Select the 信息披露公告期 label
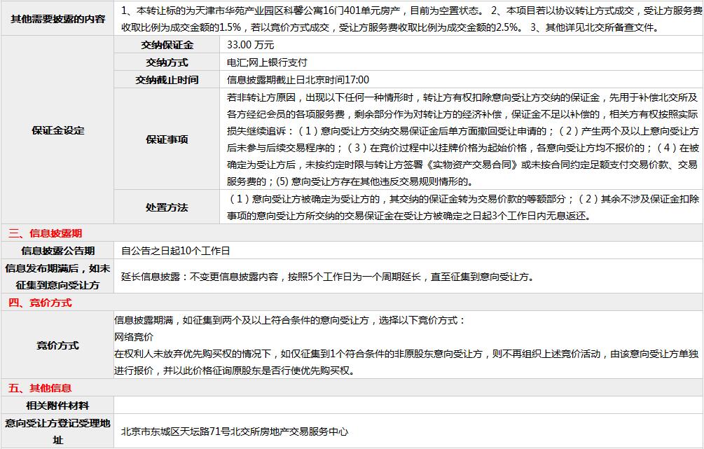 [x=58, y=251]
